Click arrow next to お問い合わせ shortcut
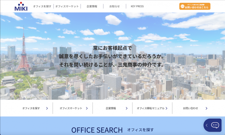The image size is (225, 135). click(x=206, y=108)
